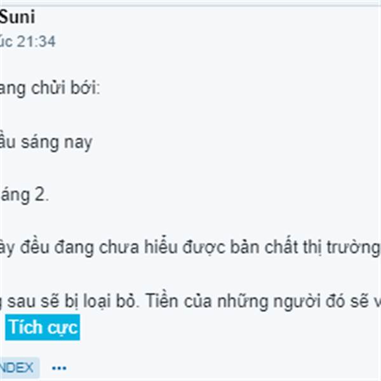Click the INDEX ticker tag
This screenshot has width=381, height=381.
[x=17, y=368]
